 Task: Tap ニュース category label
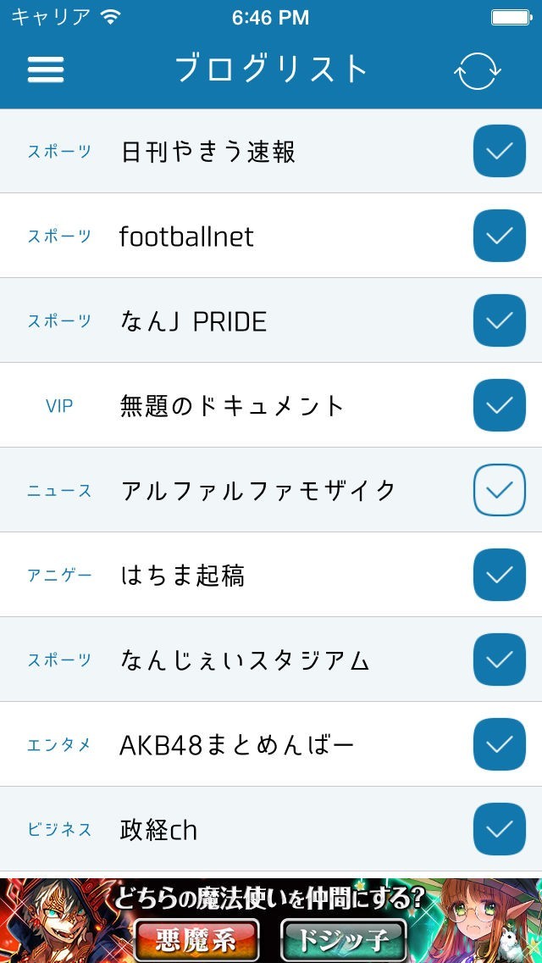click(59, 491)
